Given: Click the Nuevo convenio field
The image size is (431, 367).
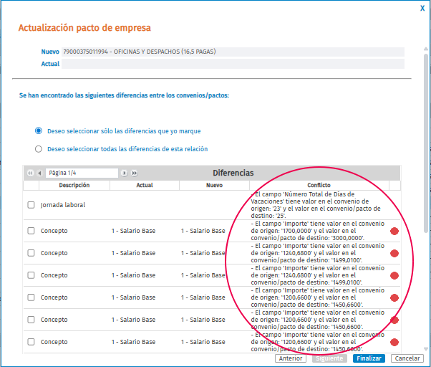Looking at the screenshot, I should tap(233, 52).
